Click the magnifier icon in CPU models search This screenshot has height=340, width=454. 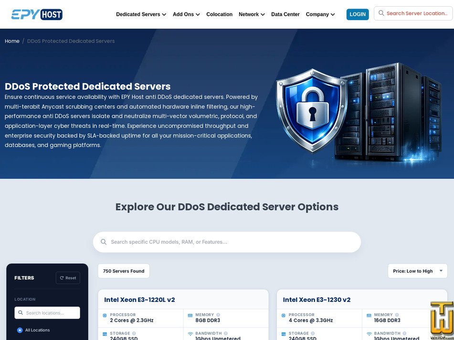[104, 242]
